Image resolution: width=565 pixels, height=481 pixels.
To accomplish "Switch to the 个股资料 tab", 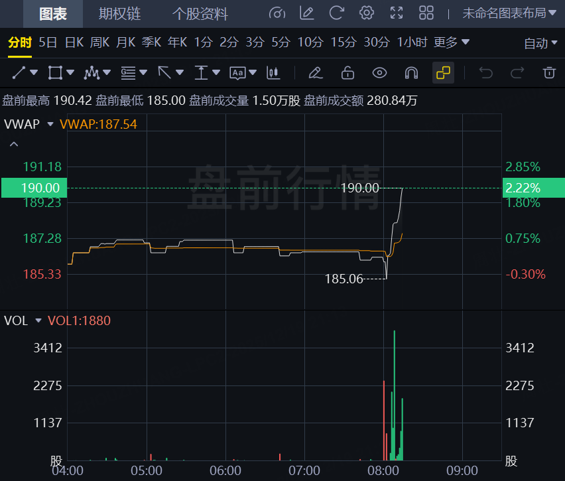I will click(x=200, y=14).
